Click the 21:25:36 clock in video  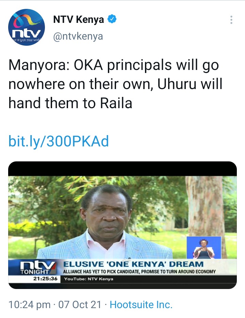pos(45,278)
